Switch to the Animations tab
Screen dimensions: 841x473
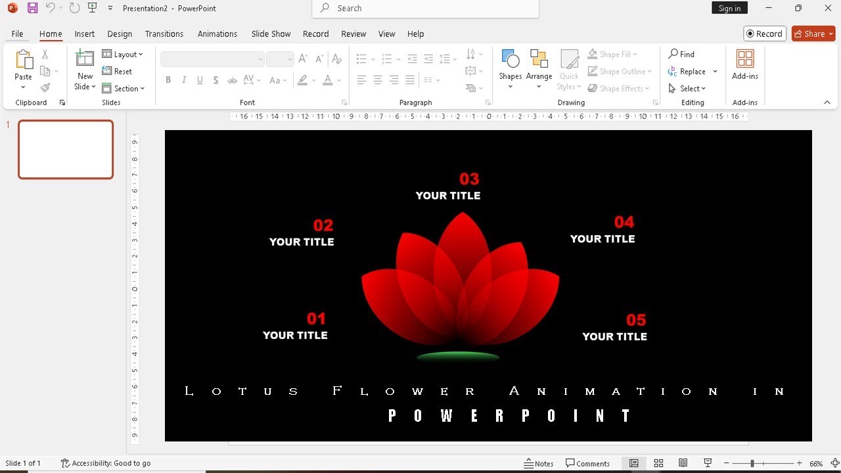217,34
